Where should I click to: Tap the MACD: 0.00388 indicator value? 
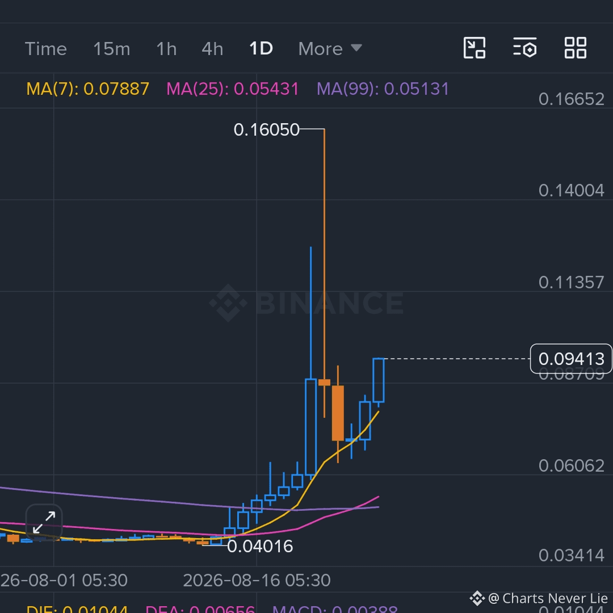click(335, 608)
